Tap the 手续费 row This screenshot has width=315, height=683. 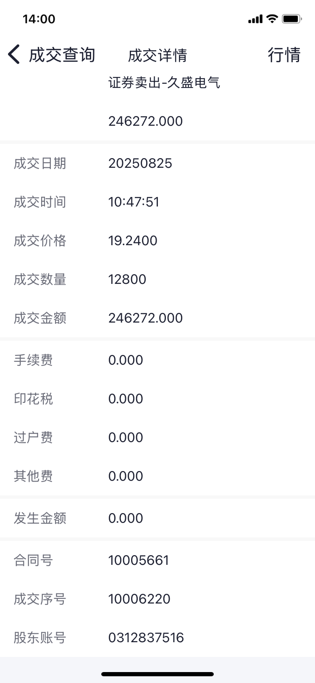pos(157,360)
